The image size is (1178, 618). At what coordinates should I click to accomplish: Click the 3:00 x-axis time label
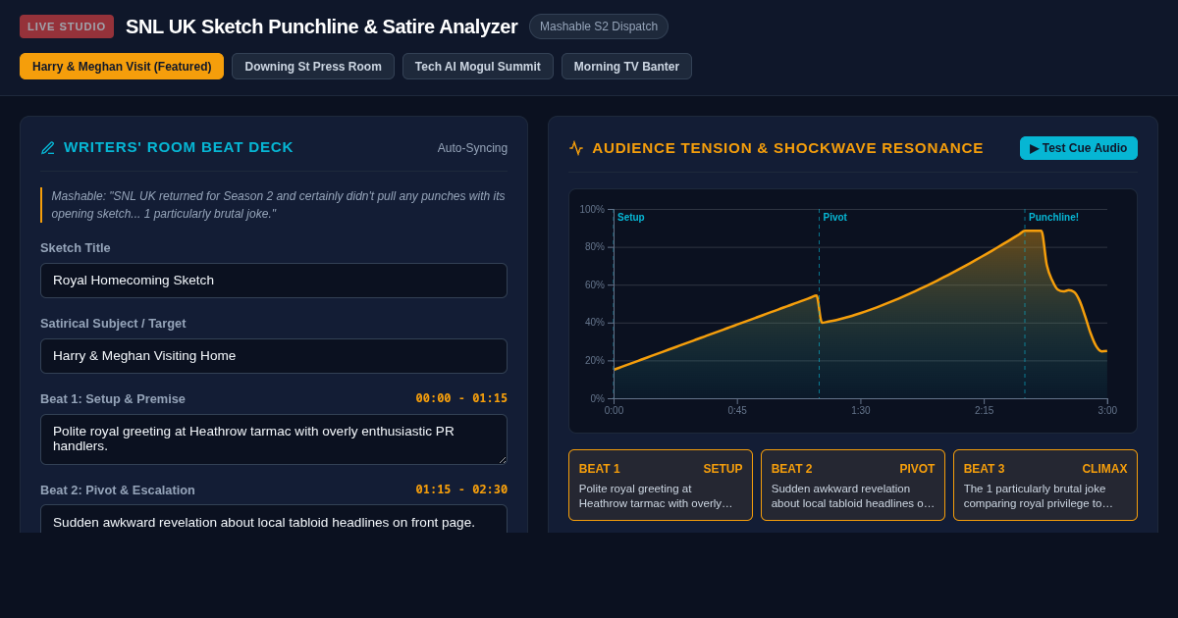coord(1107,411)
